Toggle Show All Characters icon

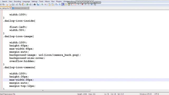(x=59, y=4)
